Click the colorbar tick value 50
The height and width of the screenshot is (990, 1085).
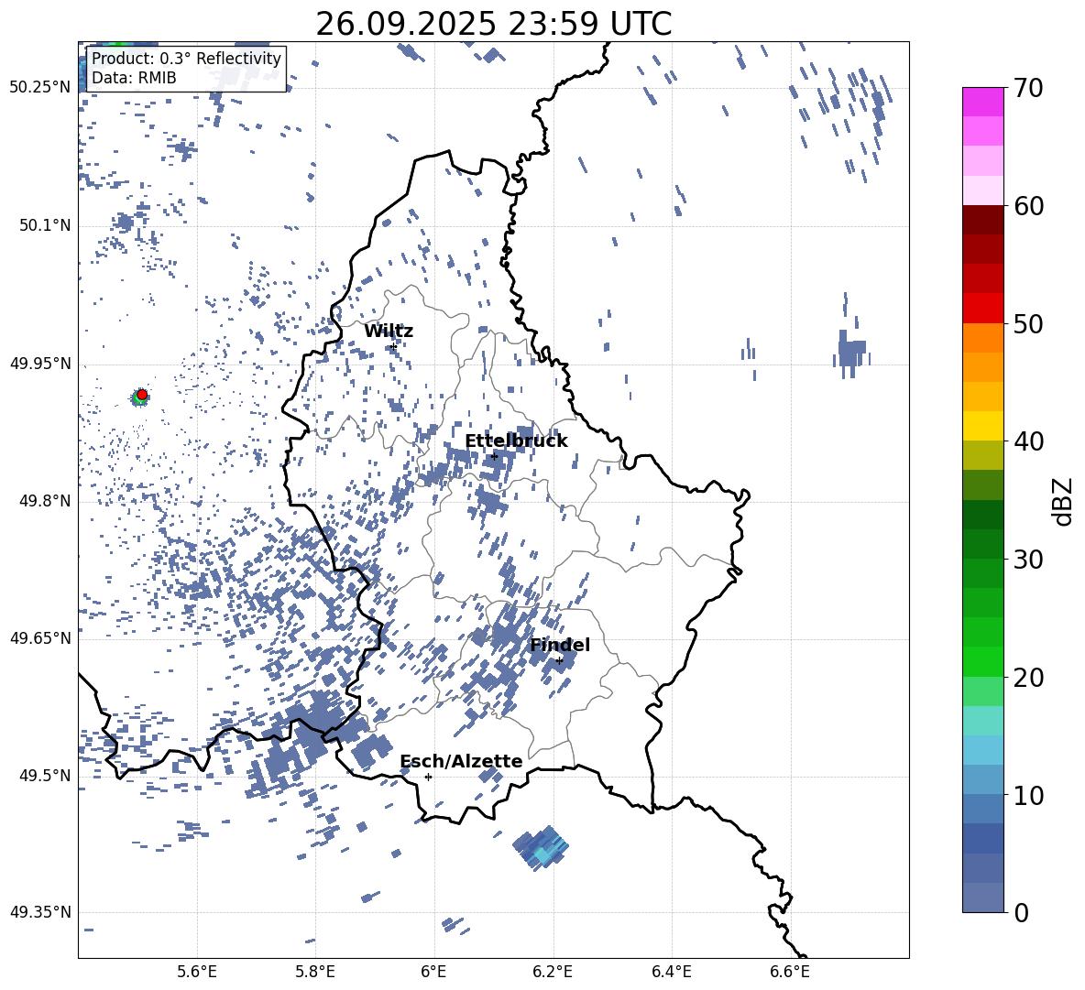1028,323
